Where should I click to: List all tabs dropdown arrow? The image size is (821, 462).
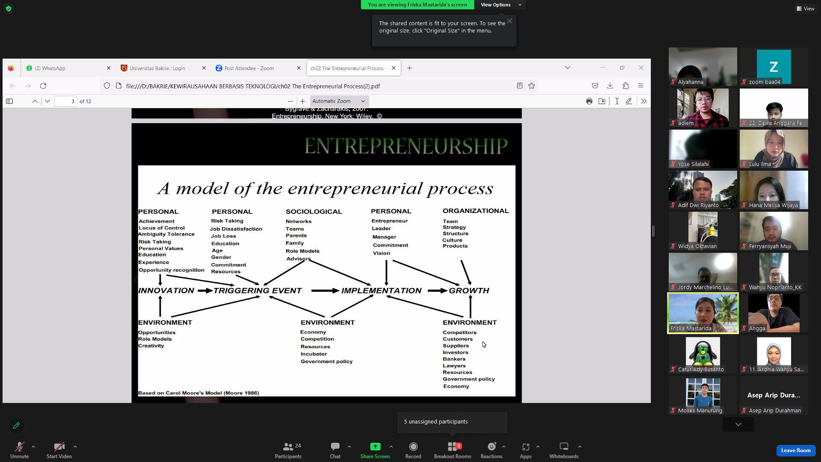pos(568,68)
